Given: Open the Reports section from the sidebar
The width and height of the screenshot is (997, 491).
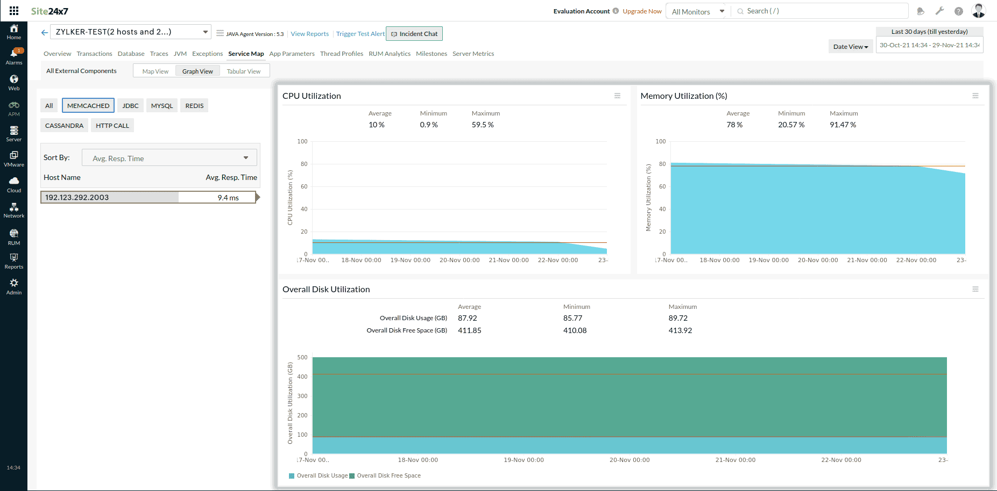Looking at the screenshot, I should point(13,261).
